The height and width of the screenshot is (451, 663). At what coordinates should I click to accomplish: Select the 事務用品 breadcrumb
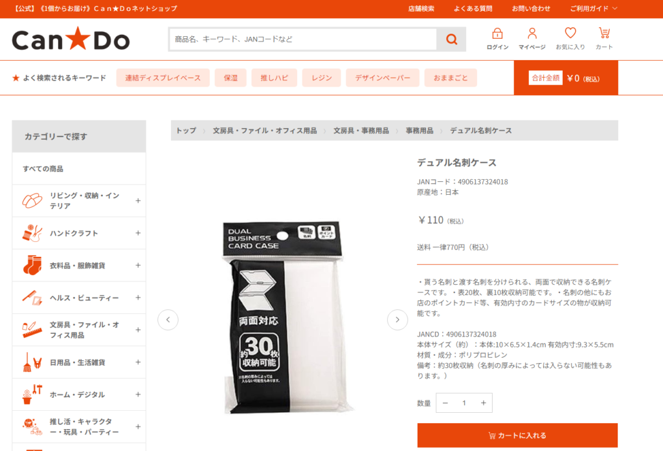[419, 131]
